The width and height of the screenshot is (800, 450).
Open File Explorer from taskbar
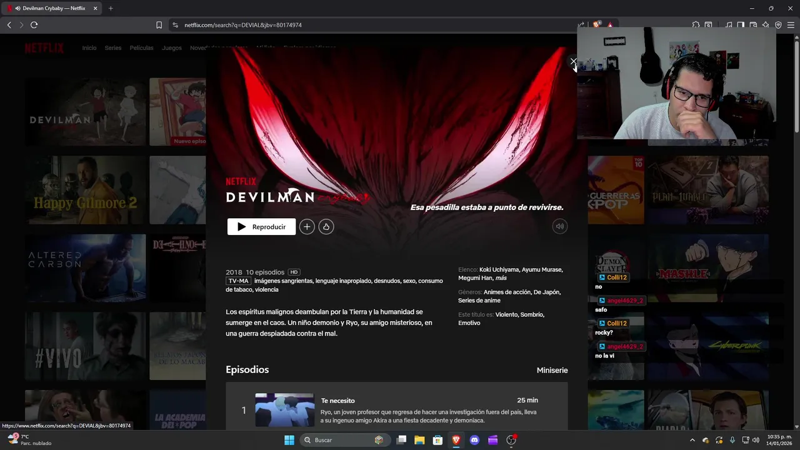(419, 440)
